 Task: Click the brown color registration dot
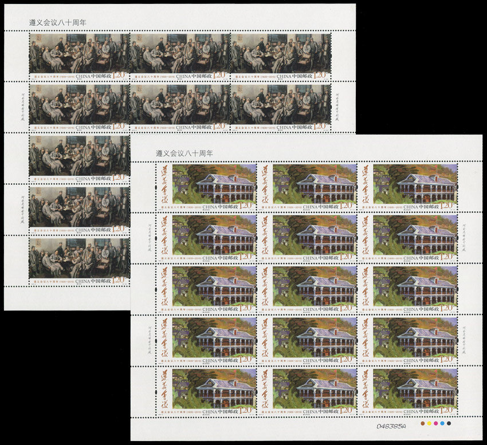tap(423, 423)
